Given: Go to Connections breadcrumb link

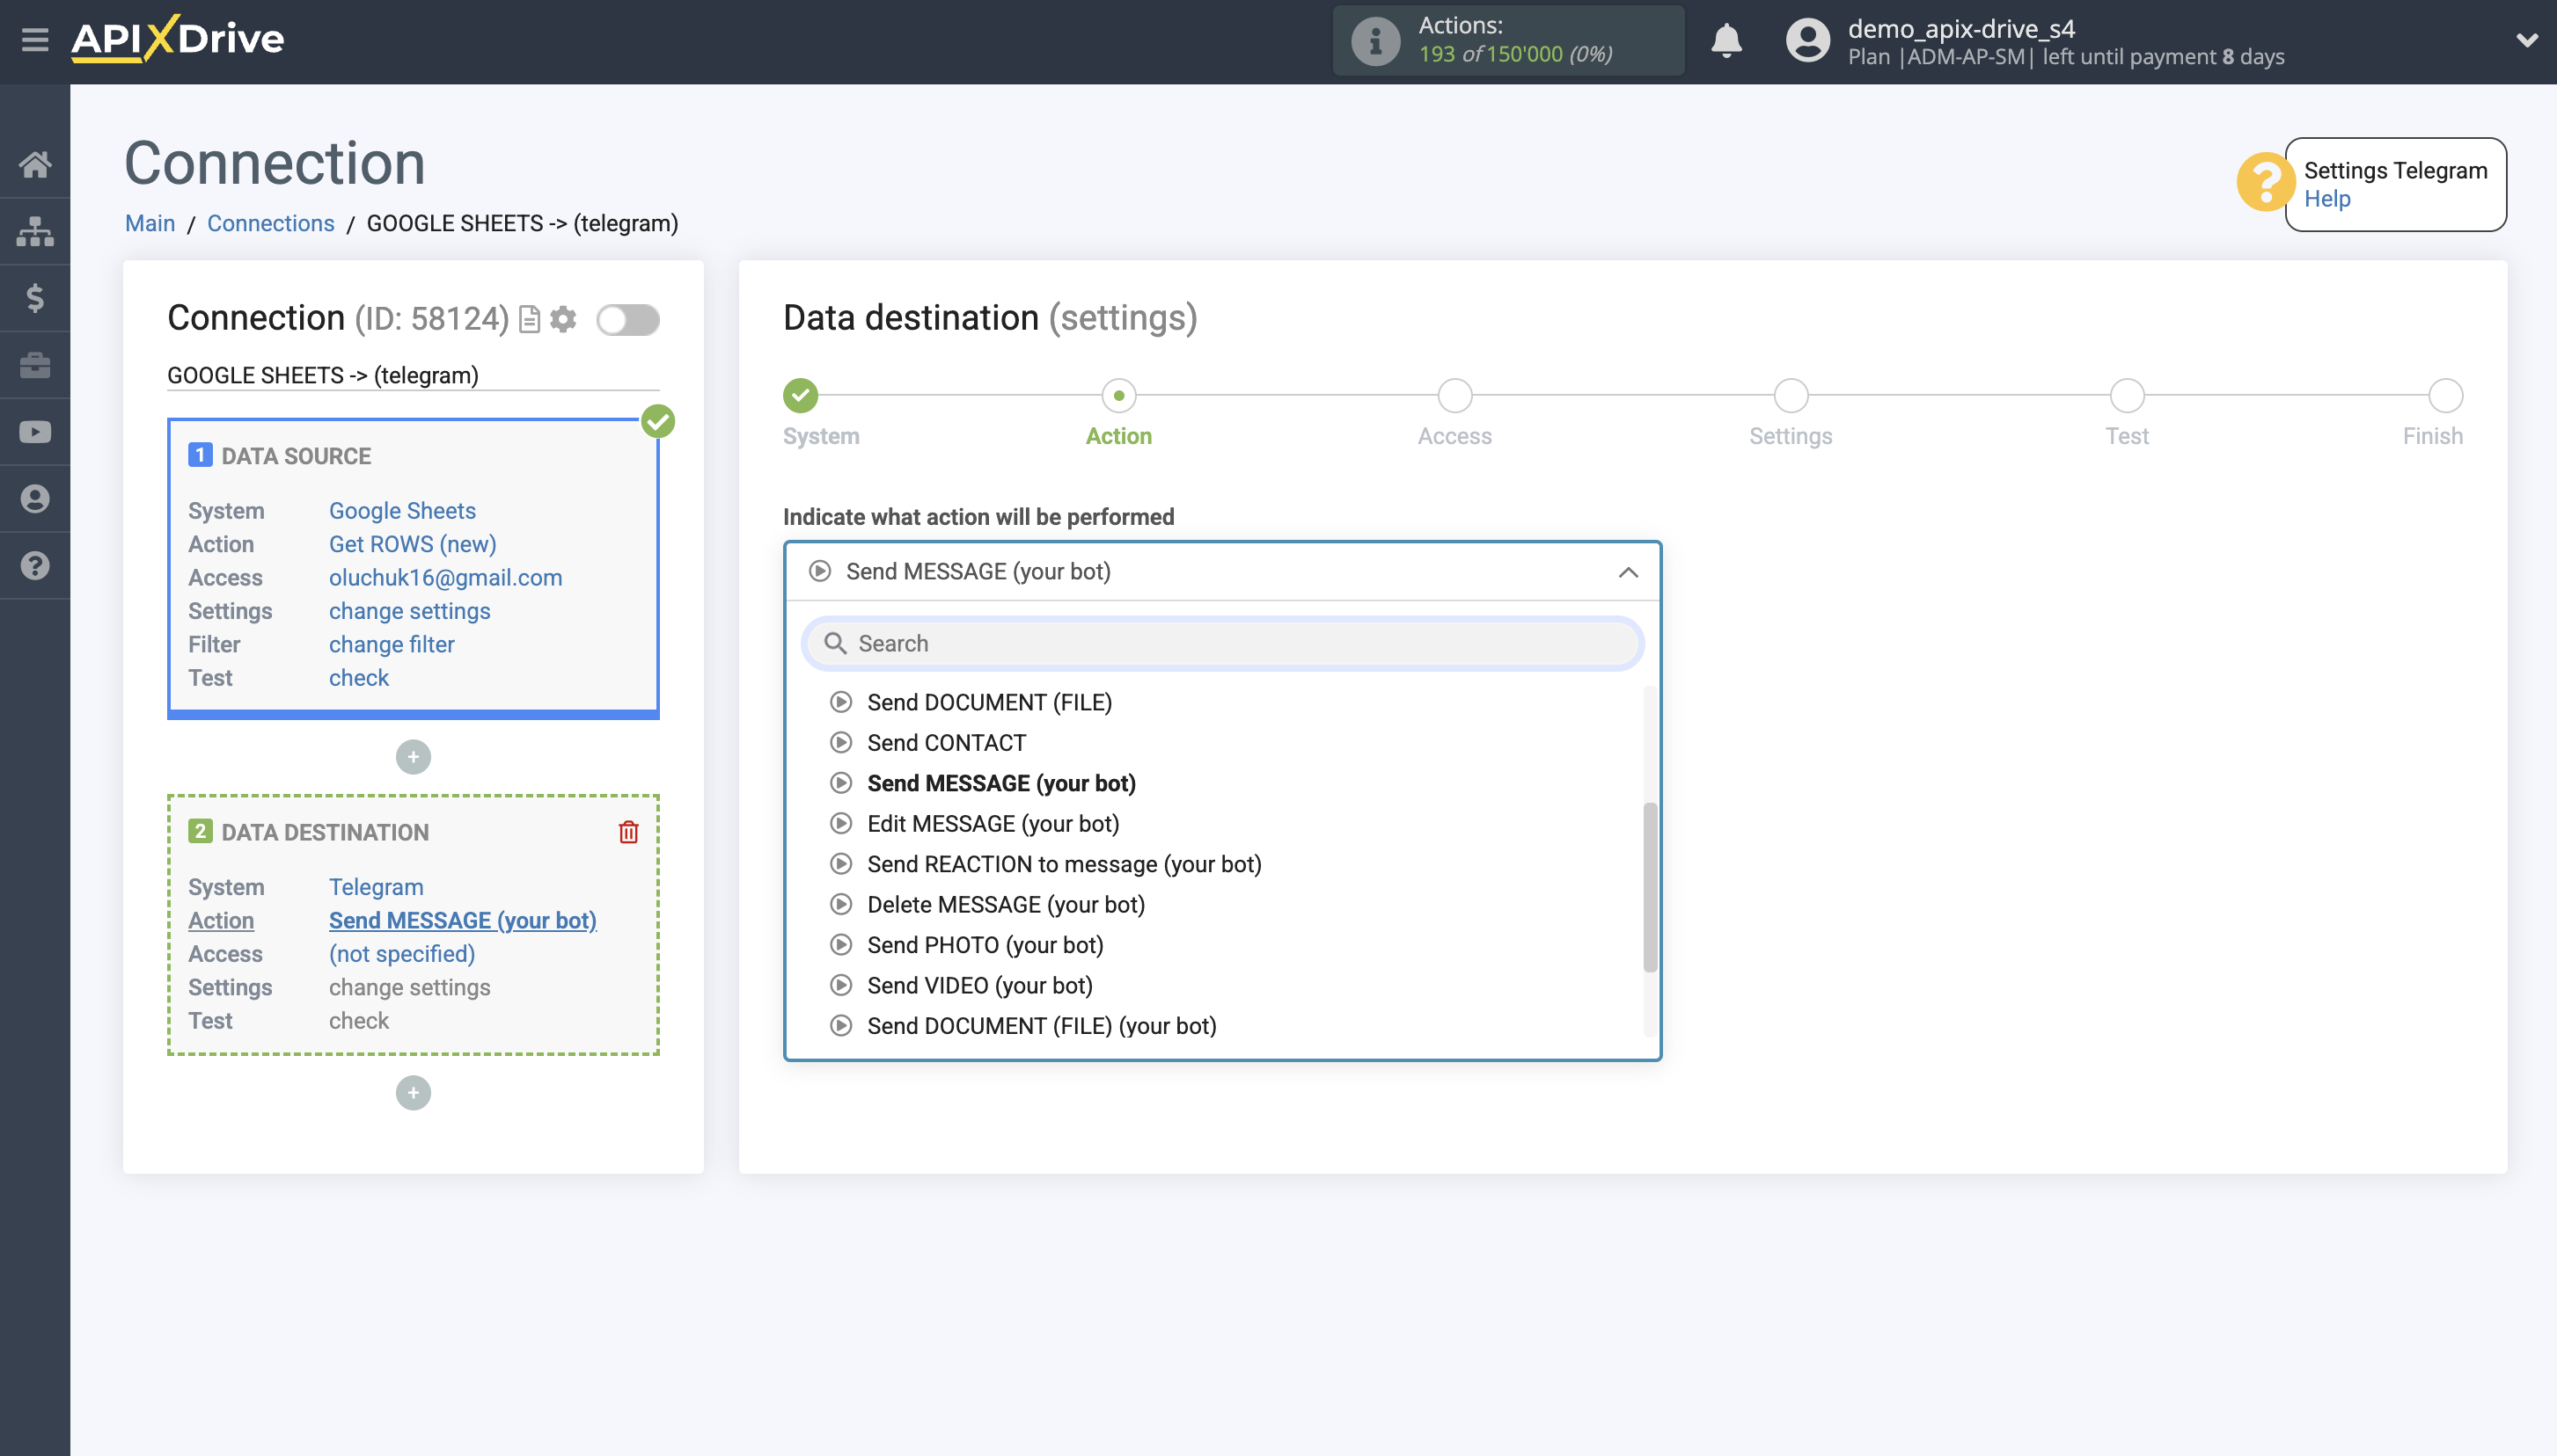Looking at the screenshot, I should tap(270, 223).
